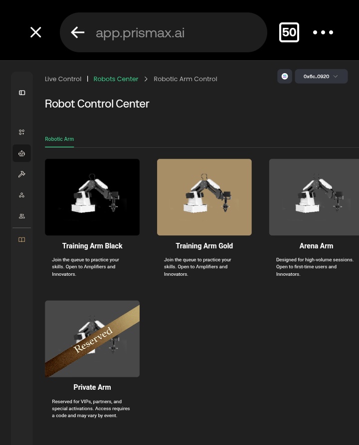Open the Training Arm Gold thumbnail
This screenshot has height=445, width=359.
click(x=204, y=197)
